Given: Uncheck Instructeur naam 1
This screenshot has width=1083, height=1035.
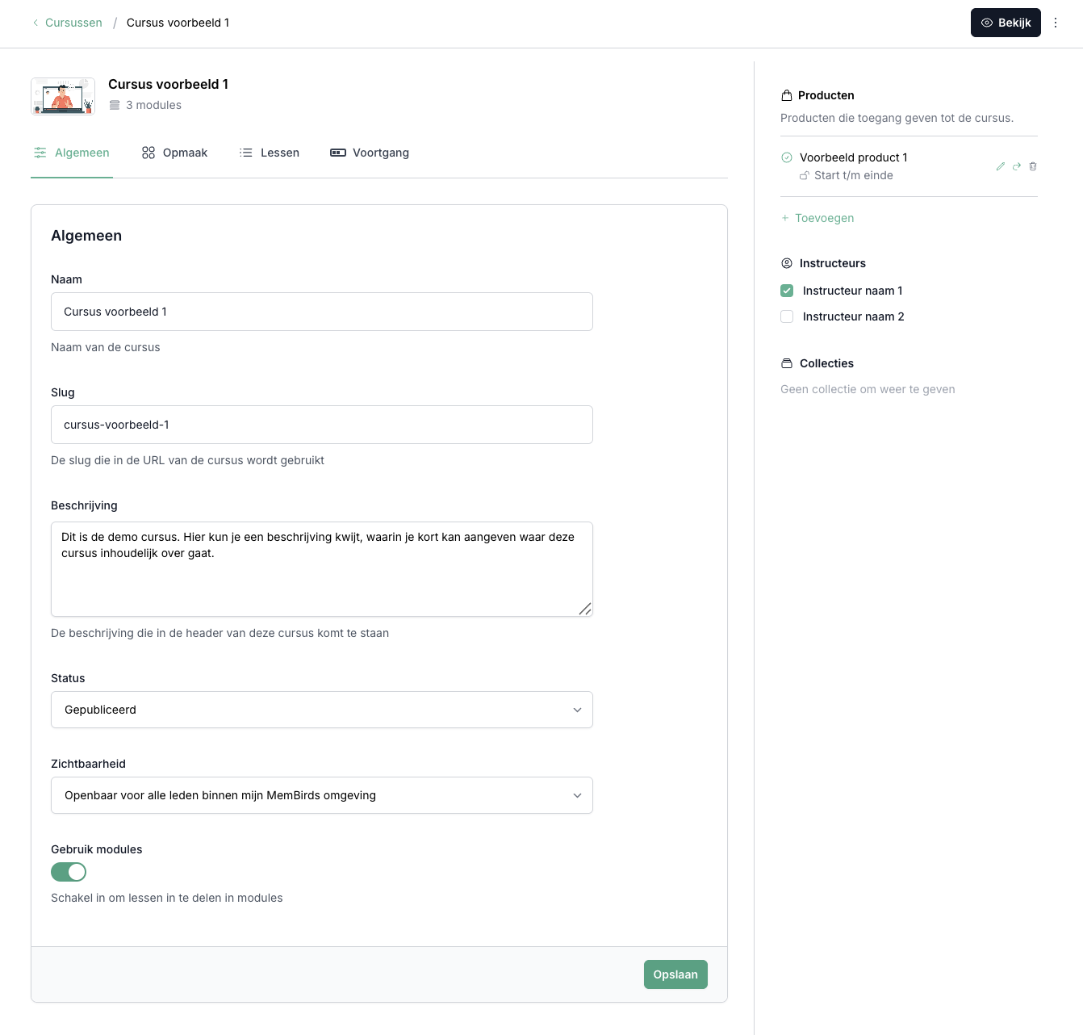Looking at the screenshot, I should click(787, 291).
